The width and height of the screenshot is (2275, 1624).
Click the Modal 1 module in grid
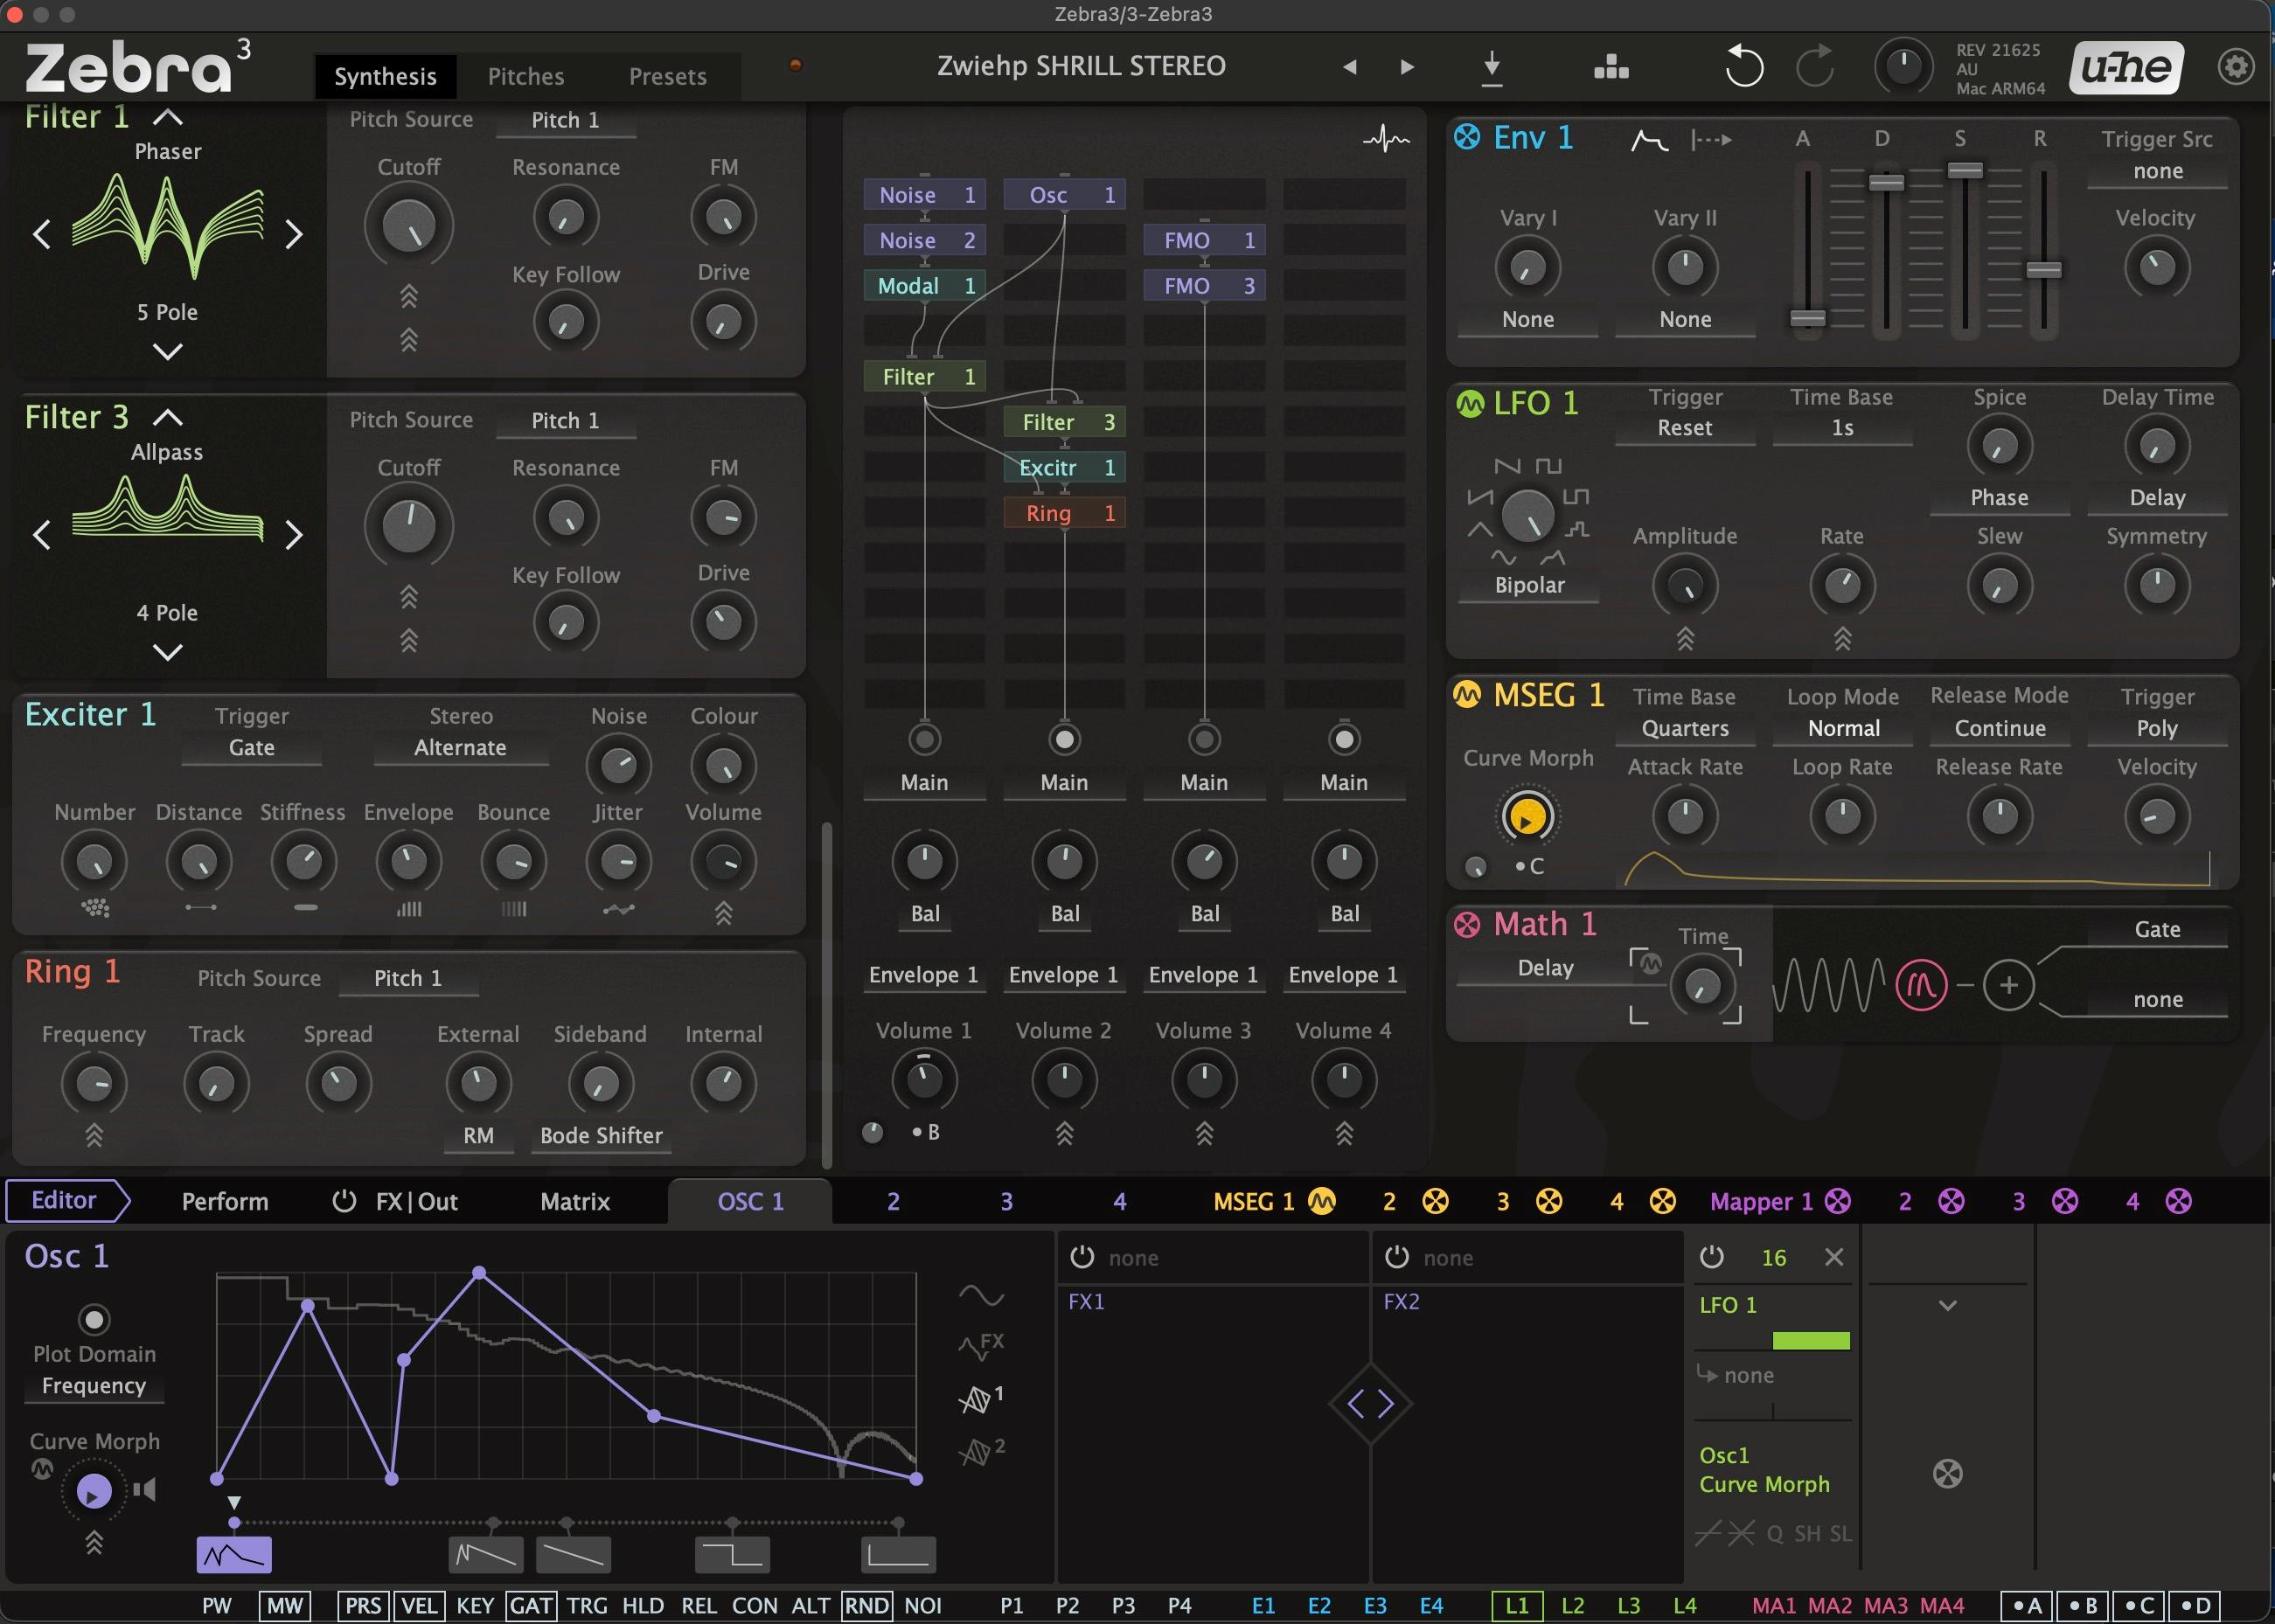click(924, 286)
